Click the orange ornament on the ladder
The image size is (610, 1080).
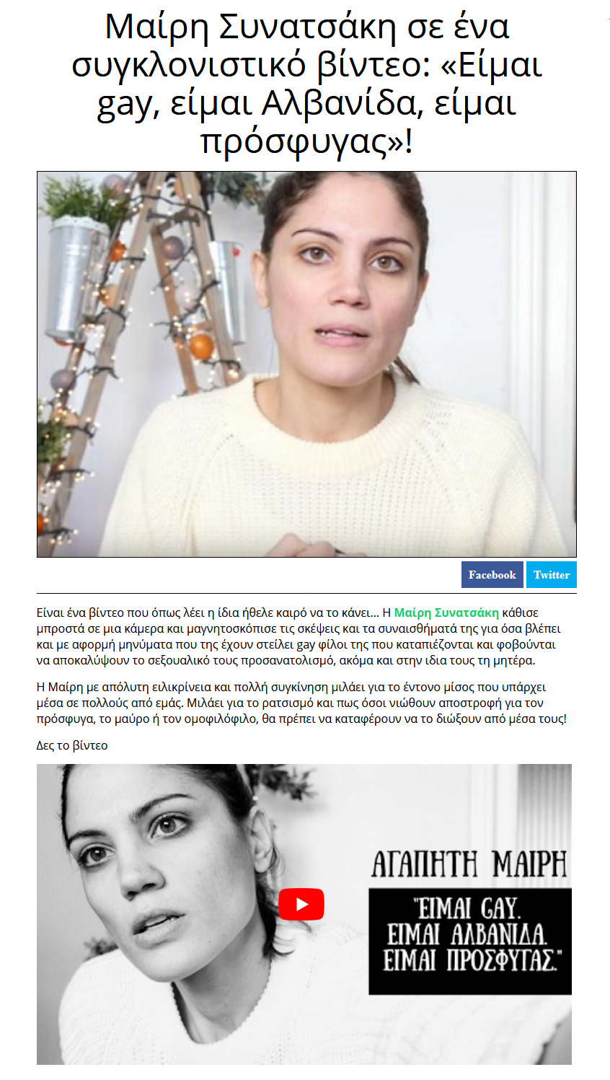201,347
